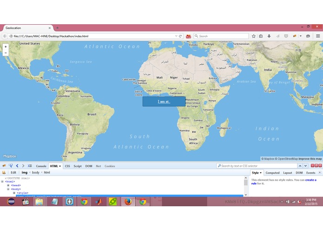
Task: Open the Firefox hamburger menu
Action: [x=318, y=36]
